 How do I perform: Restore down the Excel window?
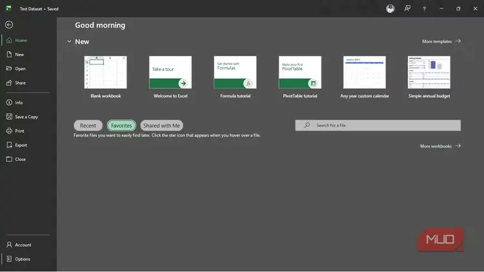[458, 8]
